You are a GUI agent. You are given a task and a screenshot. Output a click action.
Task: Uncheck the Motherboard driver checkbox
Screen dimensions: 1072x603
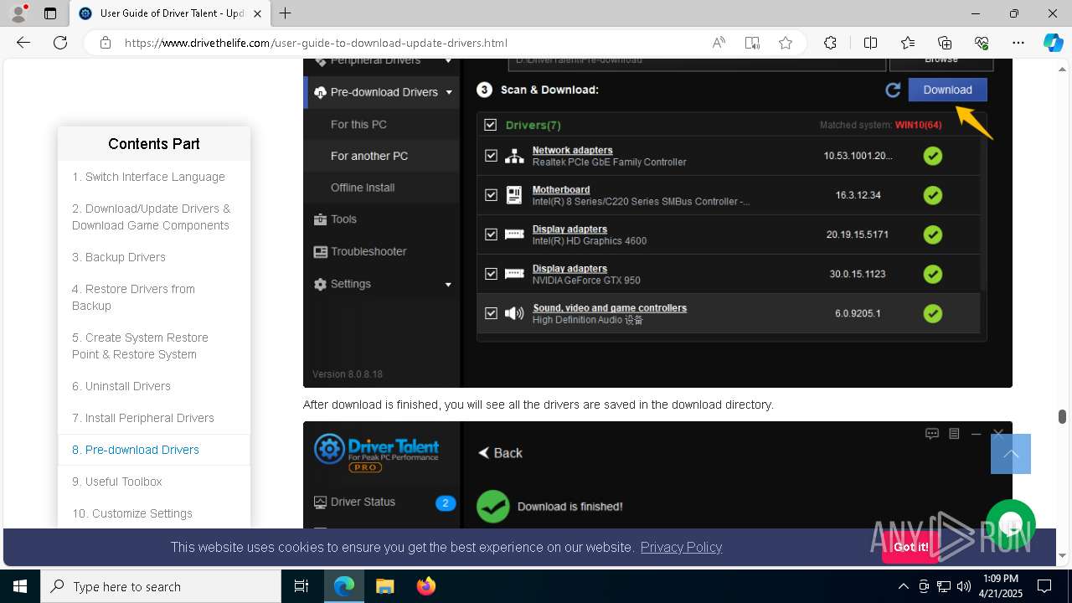pos(491,195)
